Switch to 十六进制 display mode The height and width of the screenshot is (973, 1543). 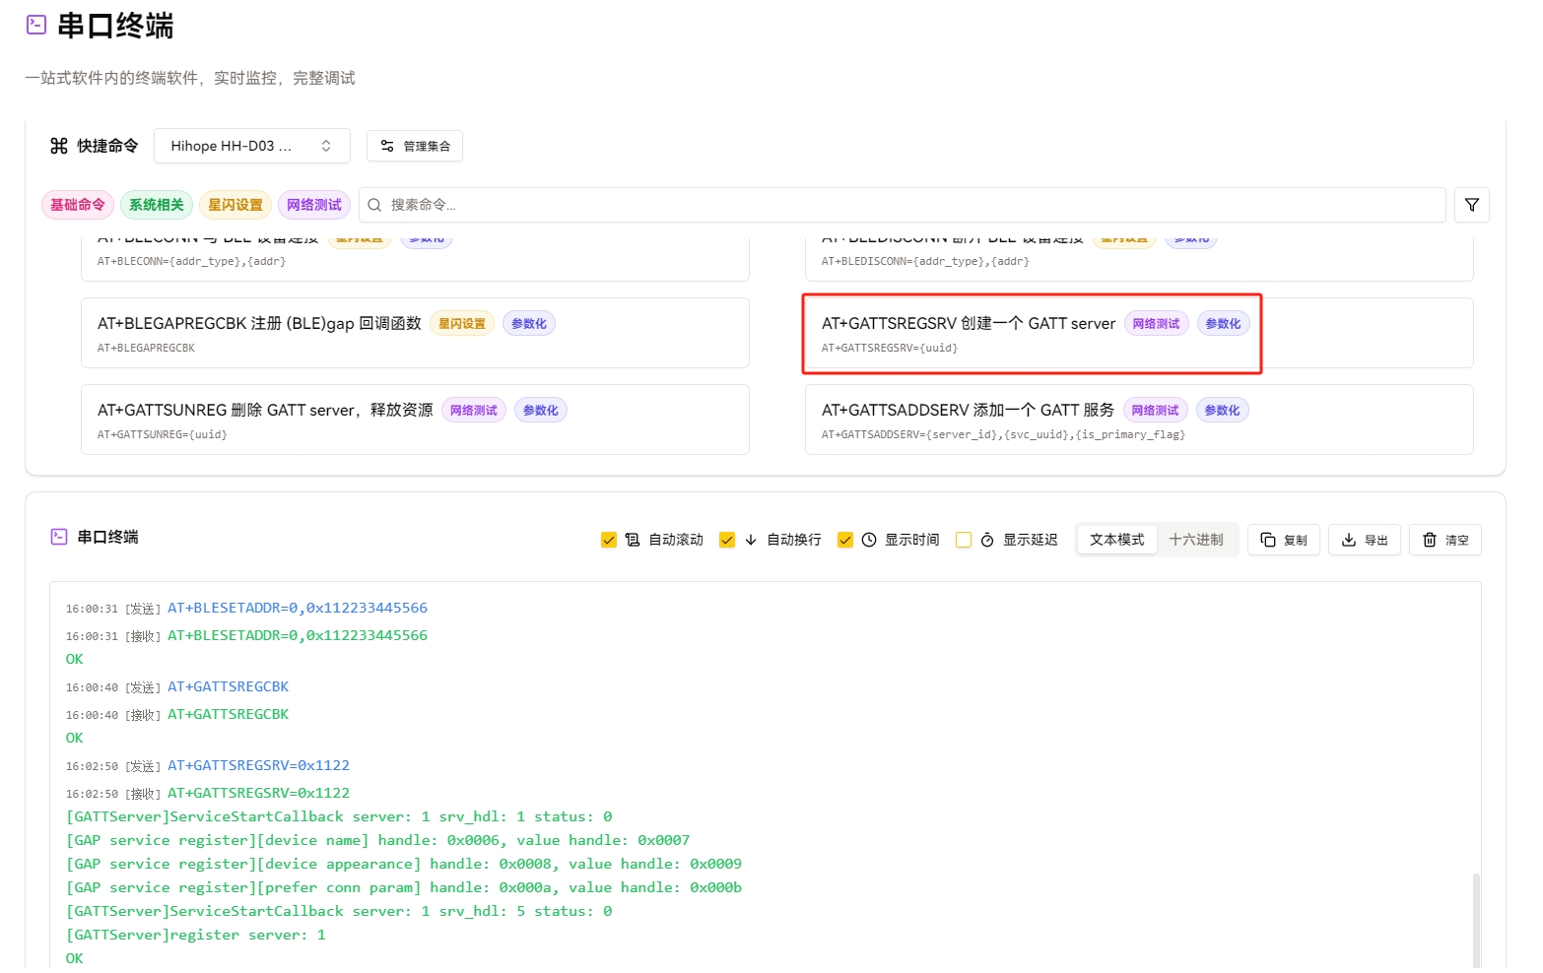click(x=1196, y=540)
